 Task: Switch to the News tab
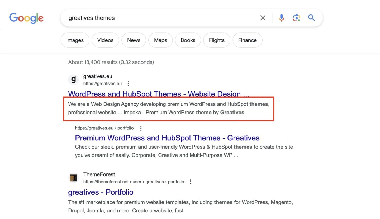tap(134, 40)
